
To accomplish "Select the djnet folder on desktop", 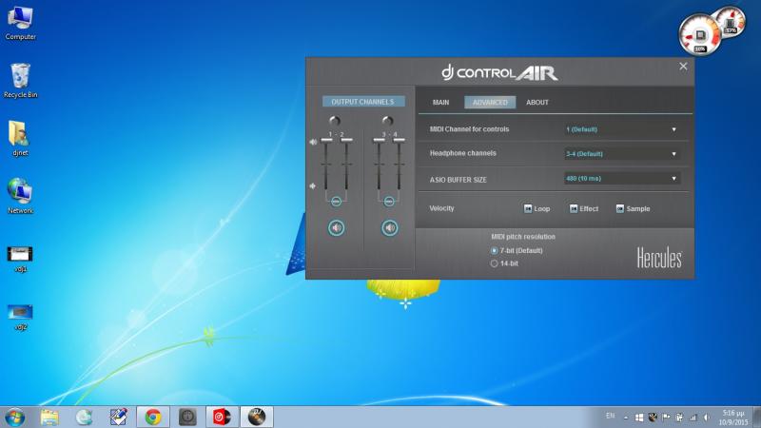I will coord(20,134).
